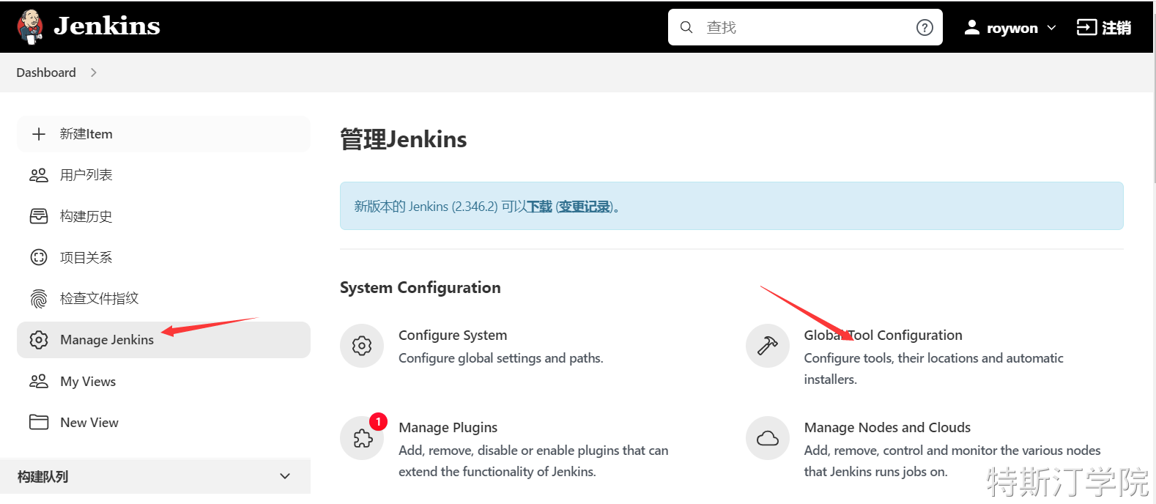This screenshot has width=1156, height=504.
Task: Click the Manage Jenkins gear icon
Action: (39, 340)
